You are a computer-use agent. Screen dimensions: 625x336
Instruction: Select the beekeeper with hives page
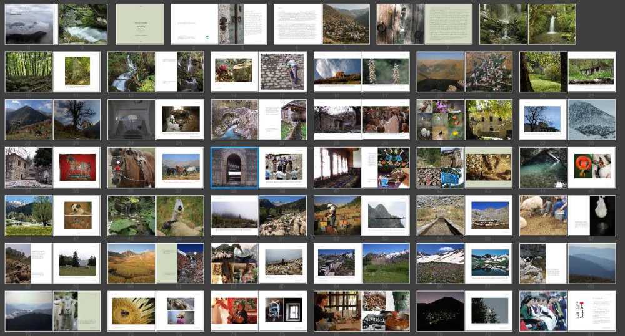coord(337,216)
